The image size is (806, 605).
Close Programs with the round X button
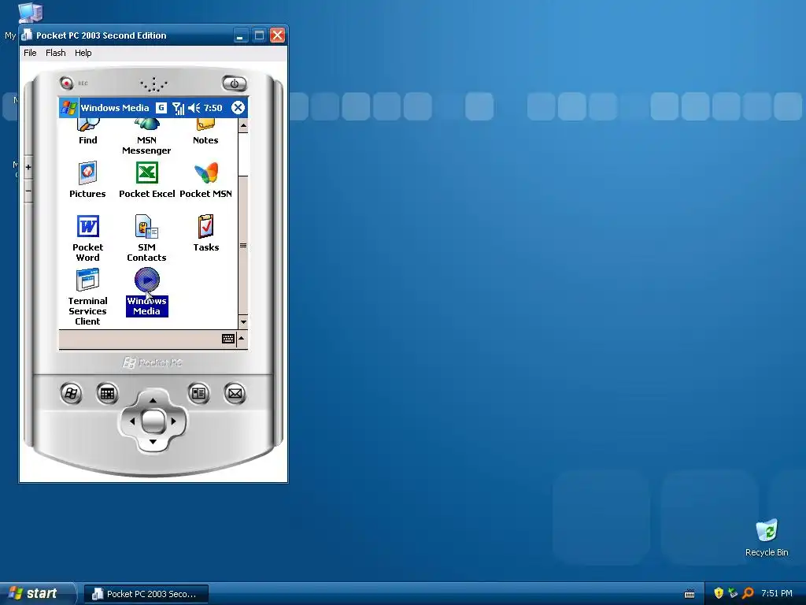(x=238, y=107)
